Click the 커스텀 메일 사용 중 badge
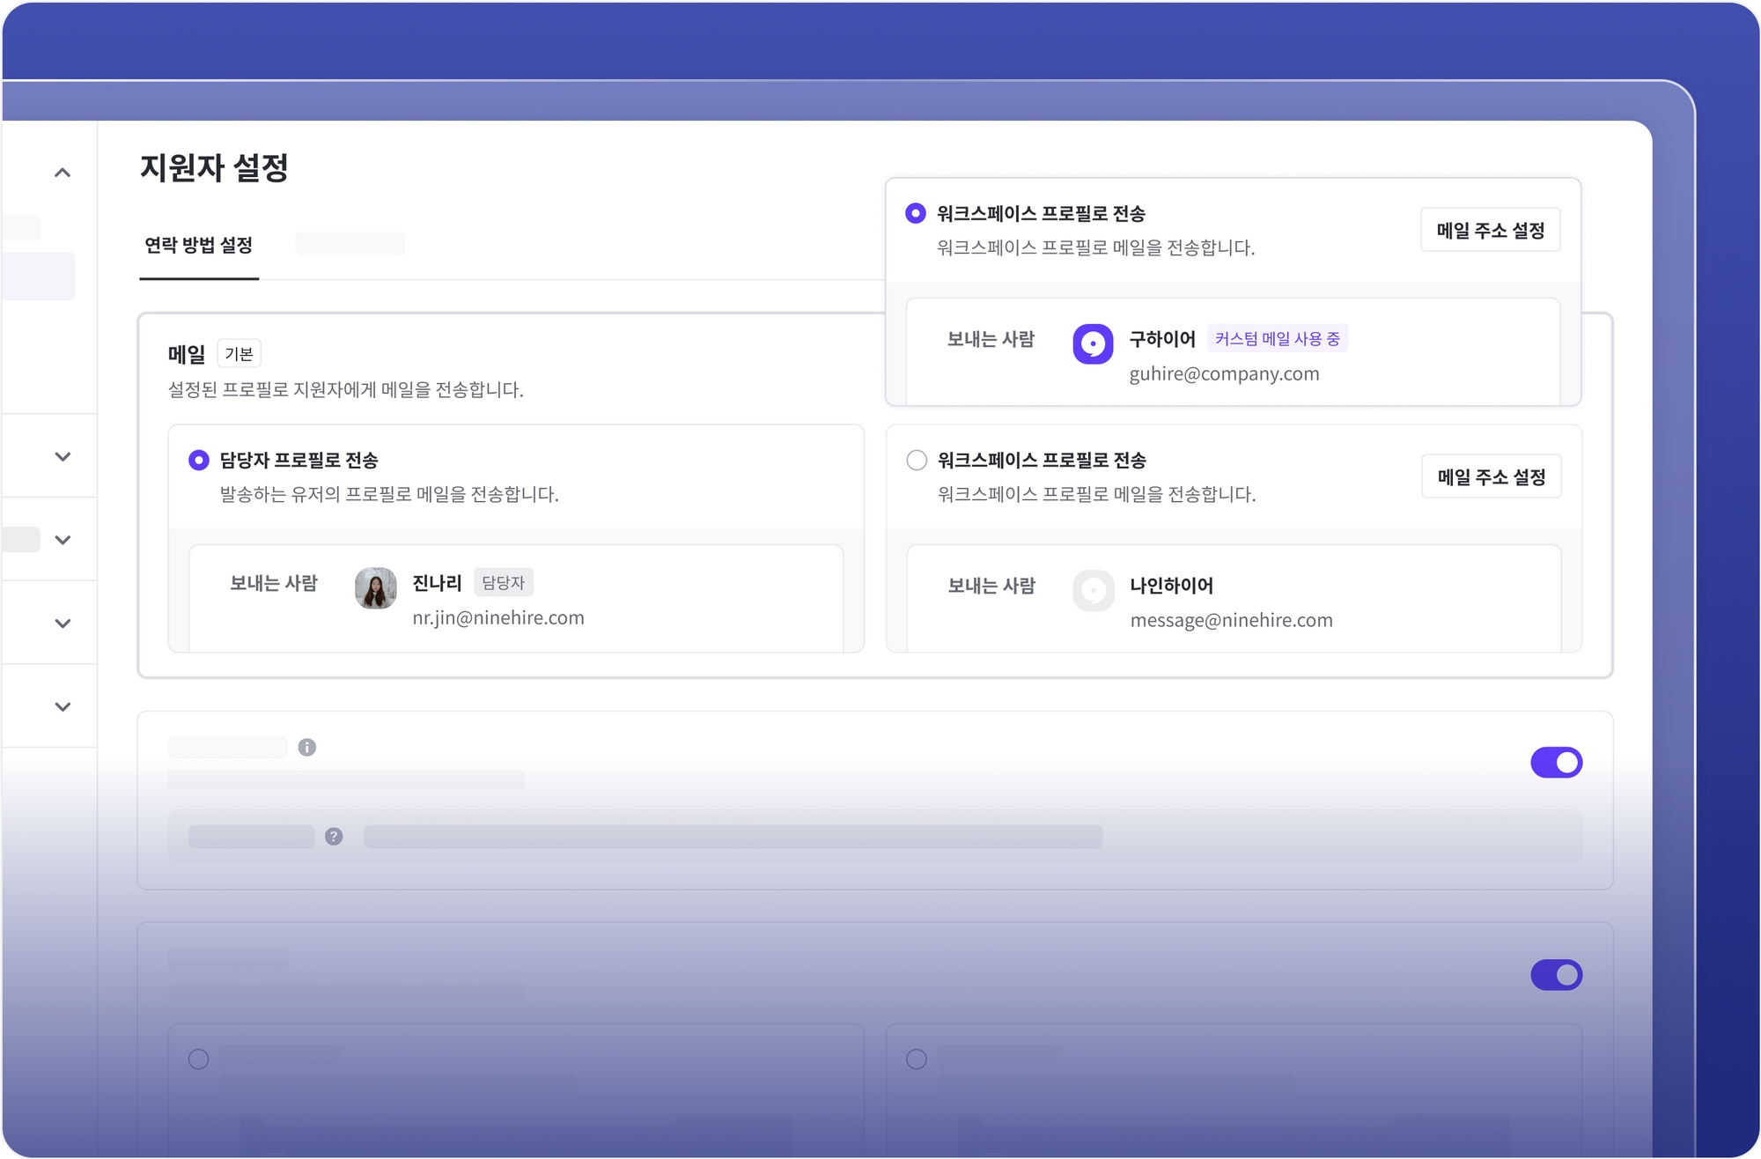 click(1277, 338)
